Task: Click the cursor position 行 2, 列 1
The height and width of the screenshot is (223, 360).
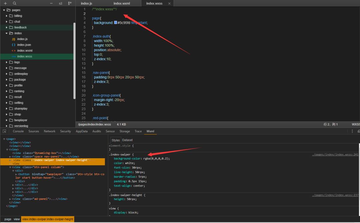Action: pos(331,125)
